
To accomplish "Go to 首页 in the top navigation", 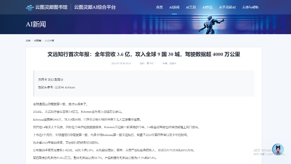I will pyautogui.click(x=159, y=7).
